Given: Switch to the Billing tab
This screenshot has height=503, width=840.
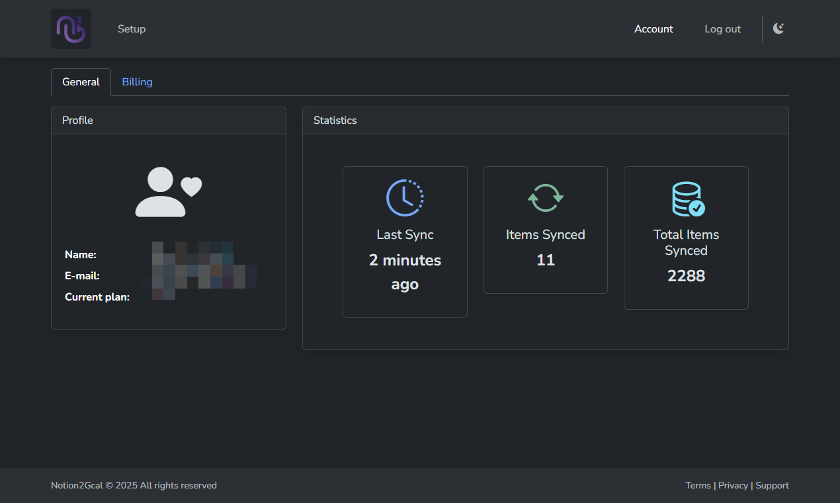Looking at the screenshot, I should [137, 82].
